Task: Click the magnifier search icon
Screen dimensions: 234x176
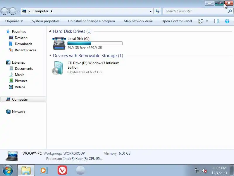Action: 230,11
